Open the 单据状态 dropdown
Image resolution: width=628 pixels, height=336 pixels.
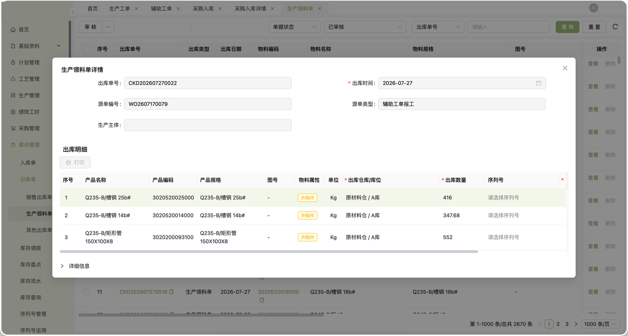(294, 27)
